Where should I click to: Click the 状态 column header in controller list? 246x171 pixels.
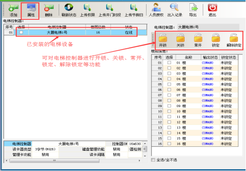129,27
